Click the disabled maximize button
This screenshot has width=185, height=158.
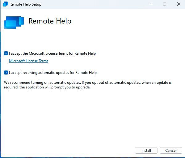(x=165, y=4)
